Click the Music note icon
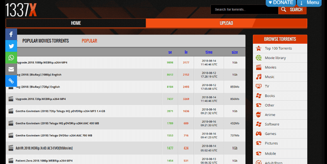This screenshot has width=327, height=164. point(259,77)
